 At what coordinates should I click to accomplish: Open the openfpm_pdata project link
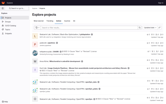pyautogui.click(x=69, y=89)
